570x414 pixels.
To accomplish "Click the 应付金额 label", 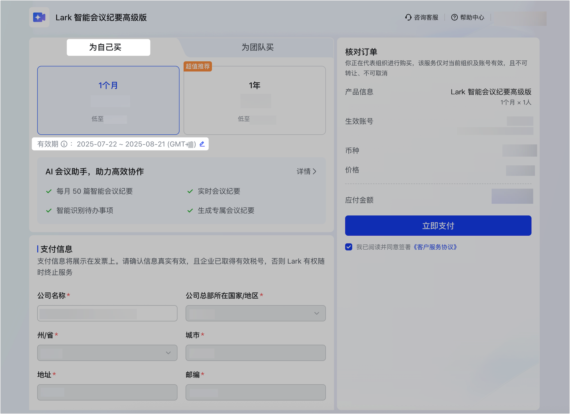I will click(x=359, y=200).
